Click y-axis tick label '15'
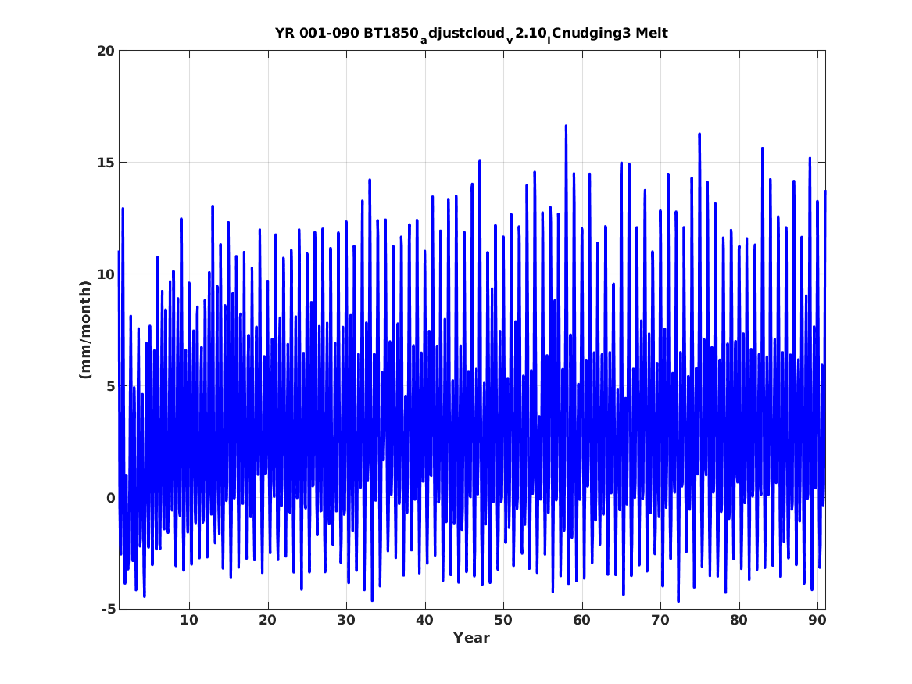Image resolution: width=912 pixels, height=684 pixels. click(106, 163)
